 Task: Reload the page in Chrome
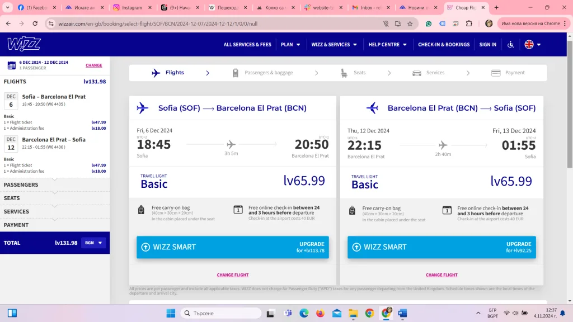click(35, 23)
